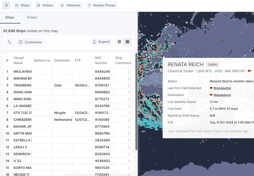Switch to table grid view icon
This screenshot has width=254, height=176.
click(128, 42)
